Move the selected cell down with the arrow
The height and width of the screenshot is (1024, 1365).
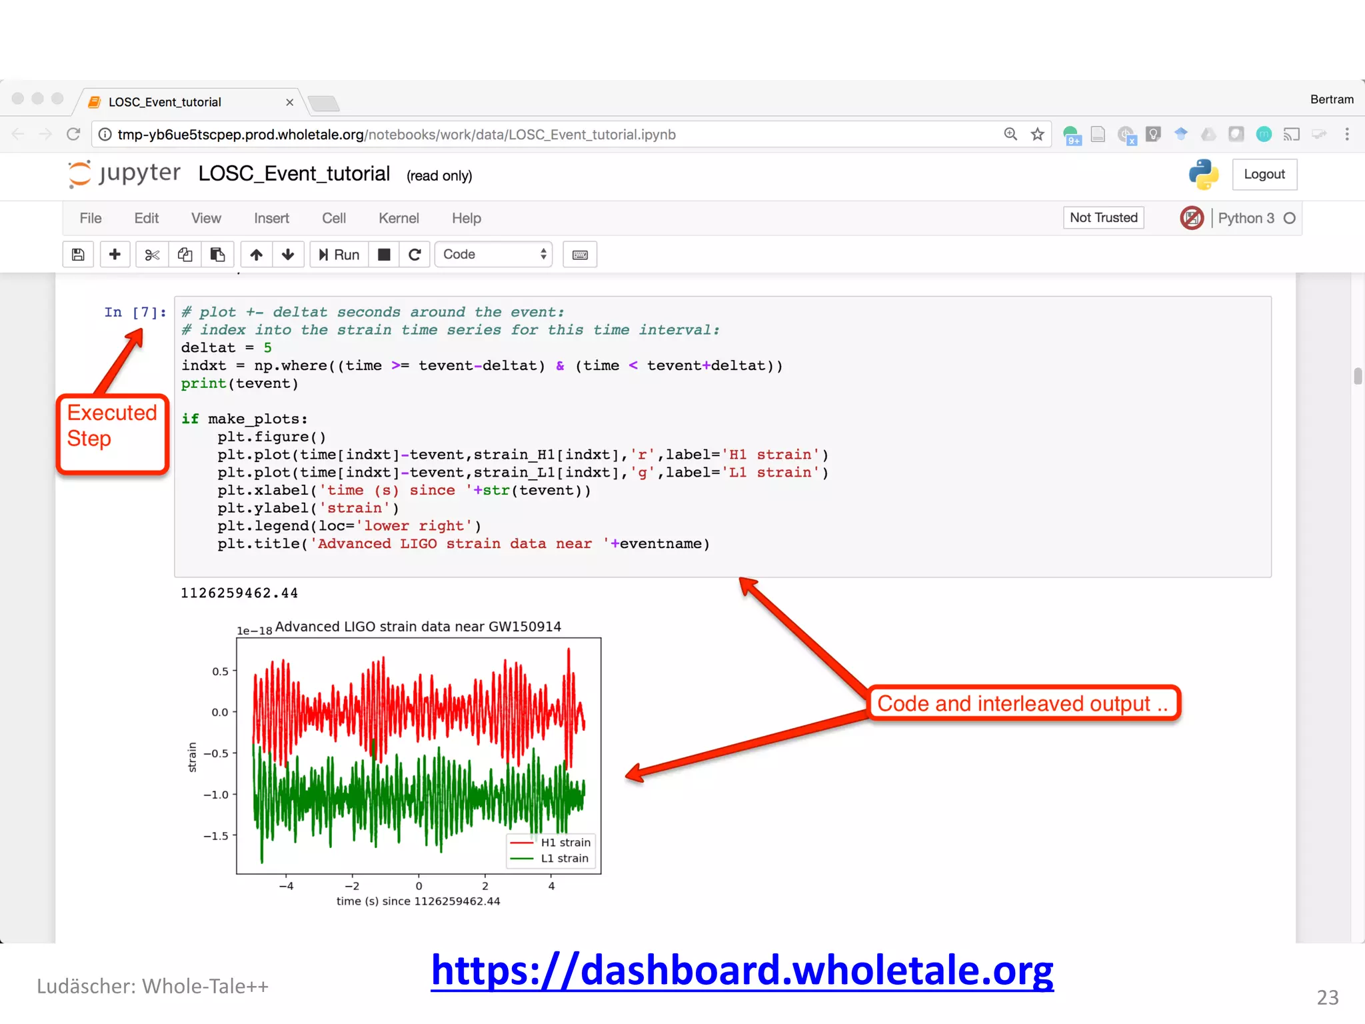[x=288, y=255]
